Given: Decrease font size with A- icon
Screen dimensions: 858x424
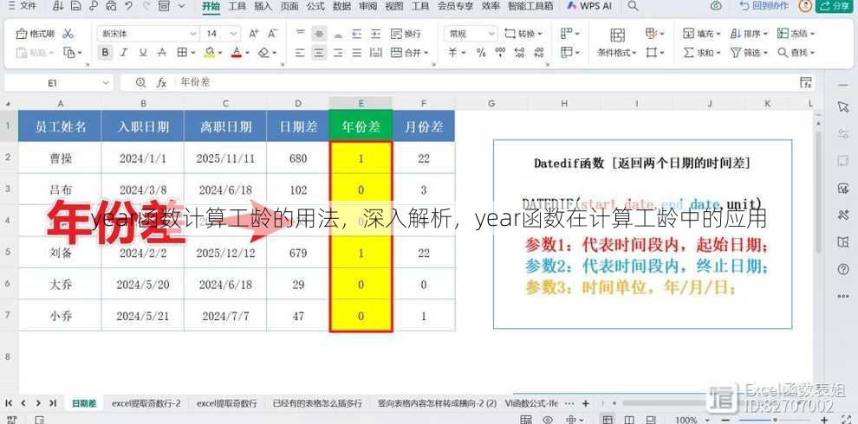Looking at the screenshot, I should click(x=272, y=34).
